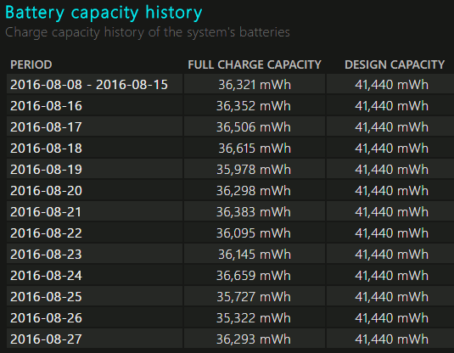
Task: Click design capacity 41,440 mWh for 2016-08-16
Action: click(x=391, y=106)
